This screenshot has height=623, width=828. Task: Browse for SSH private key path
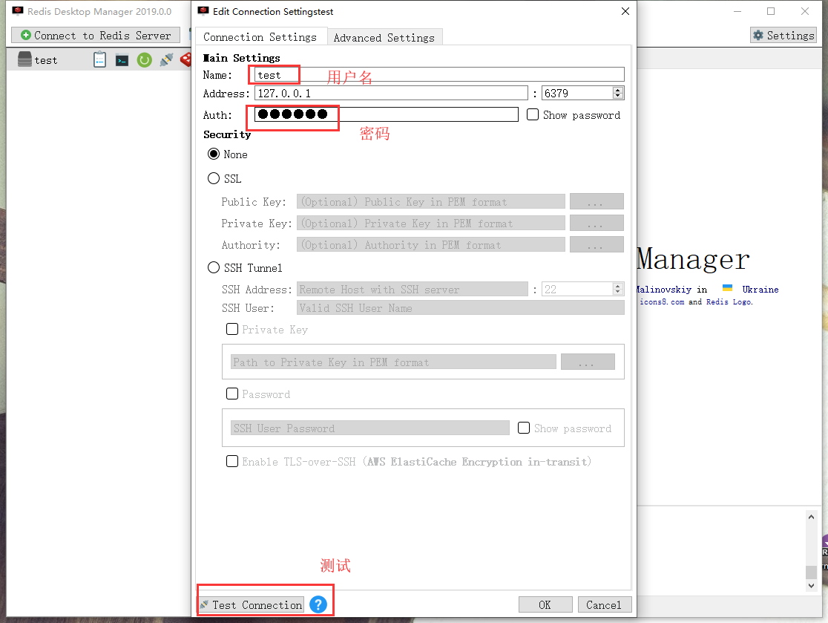(x=588, y=362)
